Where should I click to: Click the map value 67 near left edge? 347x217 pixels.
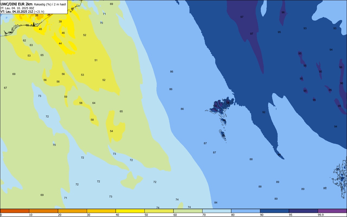[x=5, y=88]
